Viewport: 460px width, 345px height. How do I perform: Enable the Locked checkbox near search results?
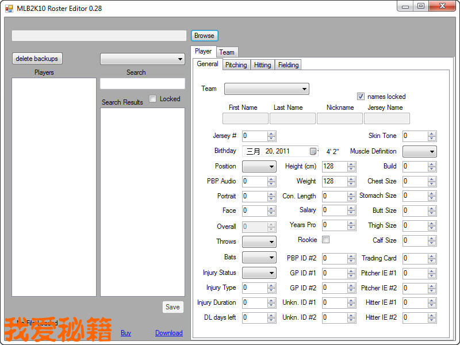tap(153, 99)
